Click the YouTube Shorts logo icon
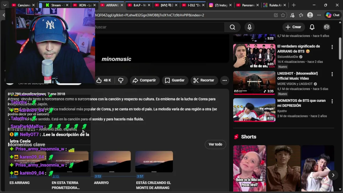 coord(236,137)
